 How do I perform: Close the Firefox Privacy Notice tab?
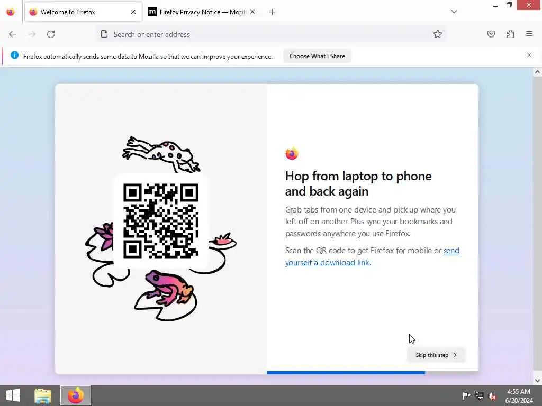tap(252, 12)
